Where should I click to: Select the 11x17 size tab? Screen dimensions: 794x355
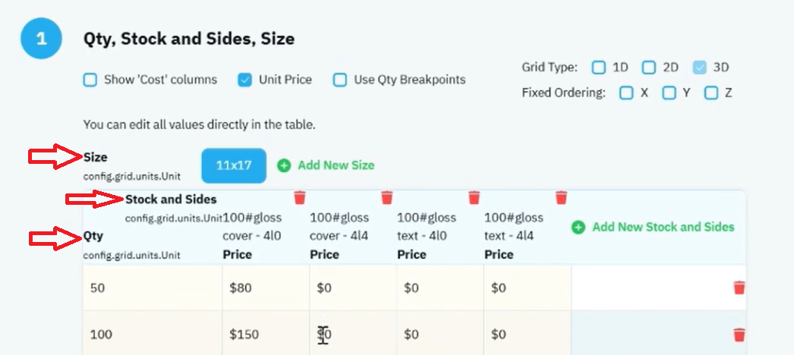234,165
